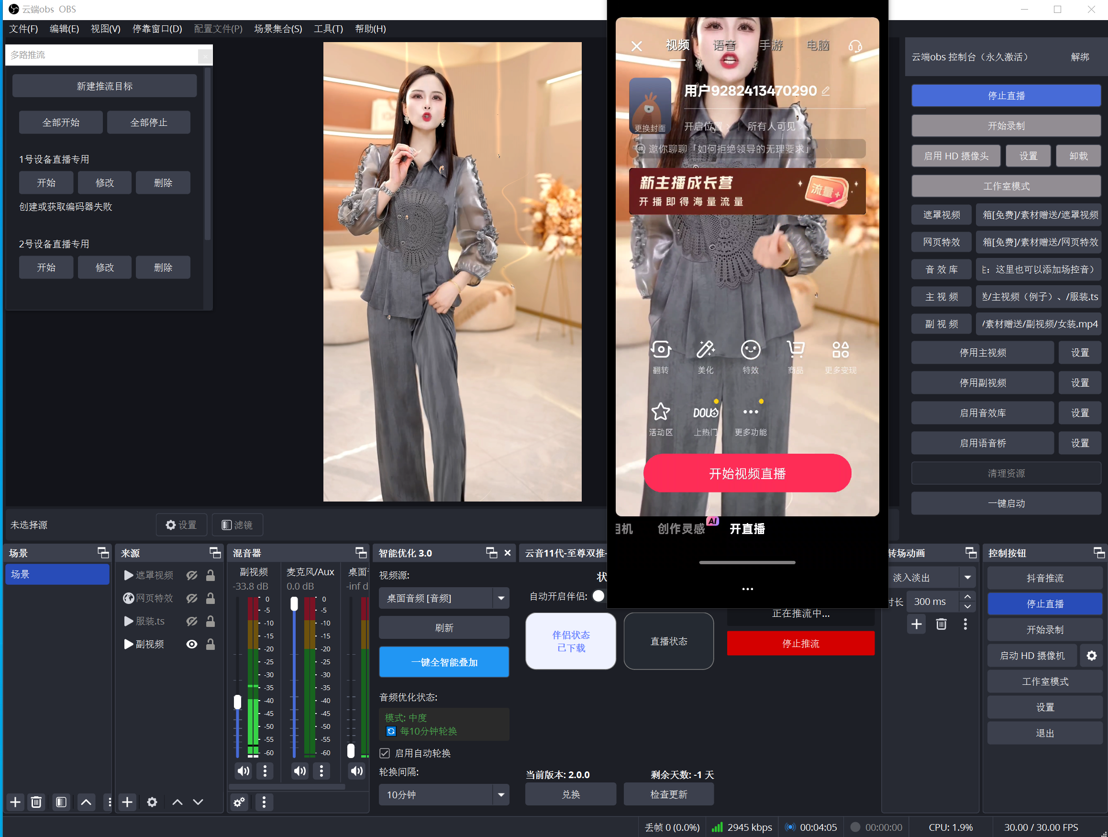Open the 10分钟 rotation interval dropdown
The image size is (1108, 837).
coord(500,795)
